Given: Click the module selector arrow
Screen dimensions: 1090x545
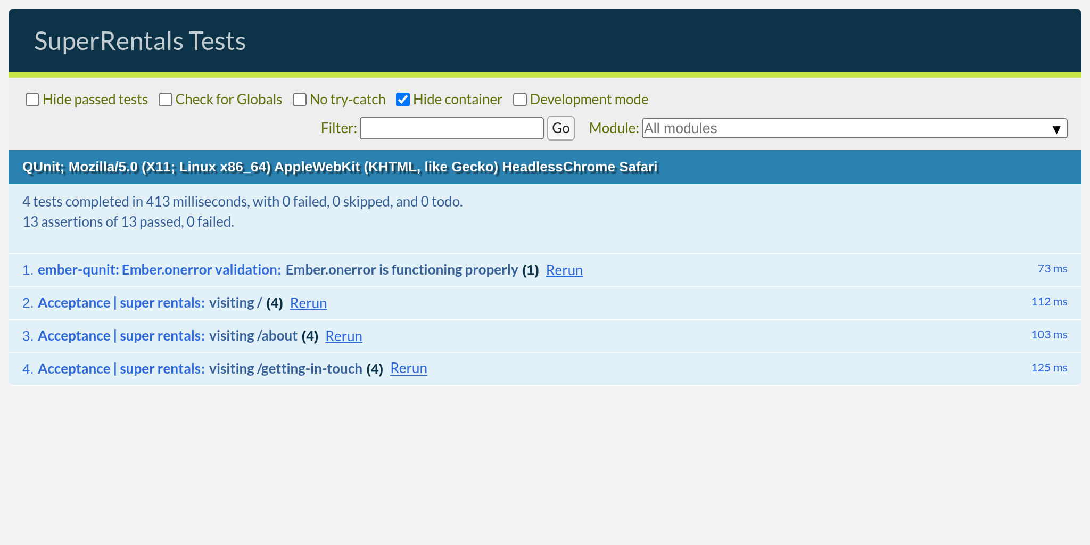Looking at the screenshot, I should click(1056, 128).
